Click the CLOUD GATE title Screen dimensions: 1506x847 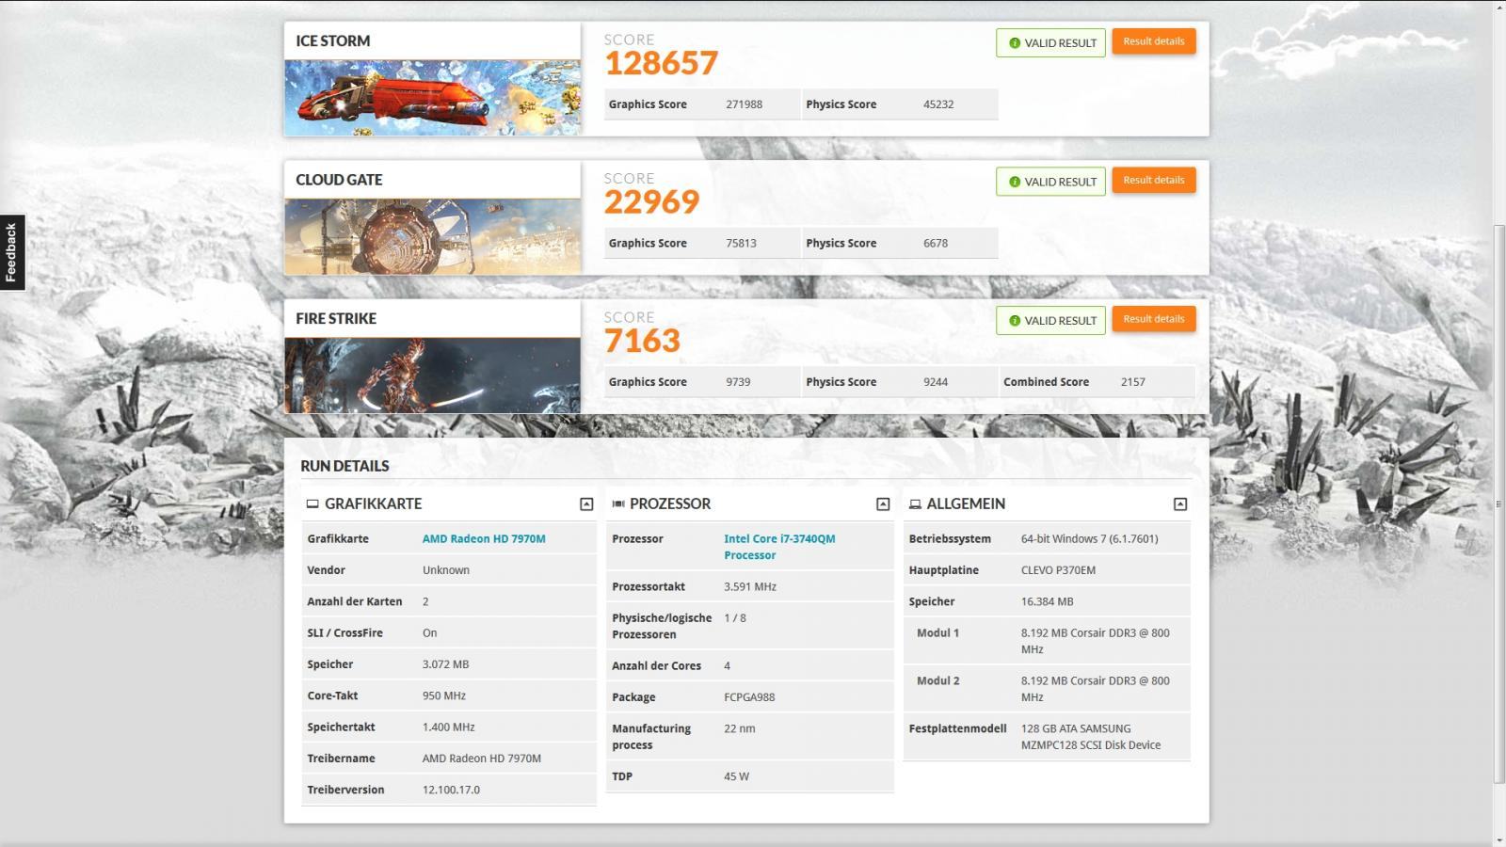pyautogui.click(x=339, y=180)
